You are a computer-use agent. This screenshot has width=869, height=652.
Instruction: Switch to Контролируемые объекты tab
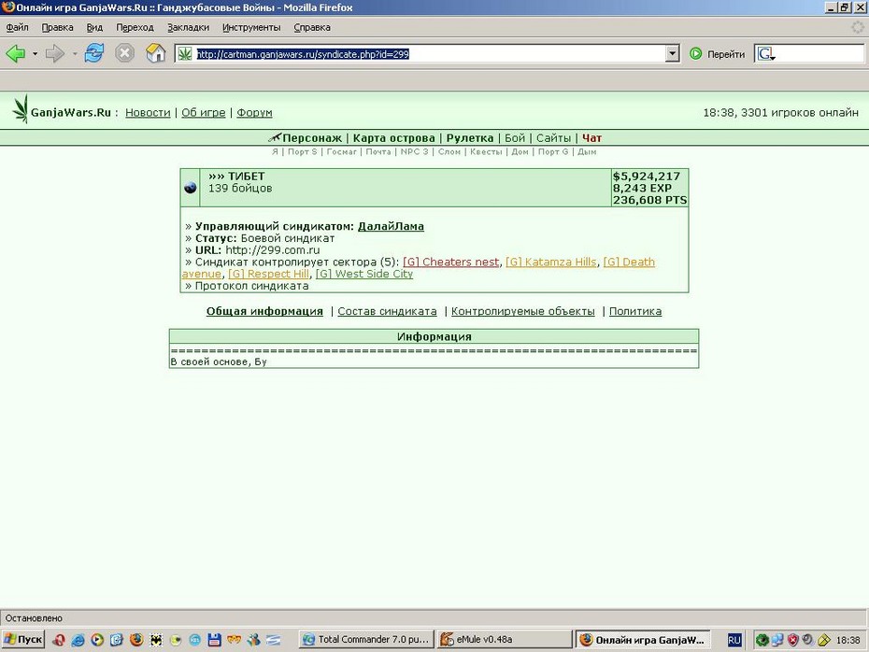pos(523,311)
